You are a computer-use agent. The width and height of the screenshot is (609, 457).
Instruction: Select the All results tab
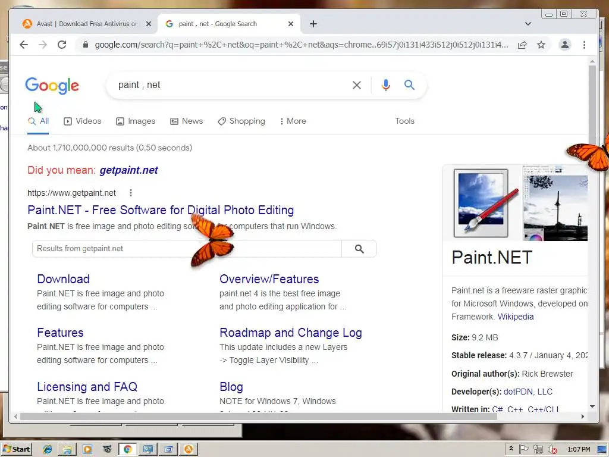(38, 121)
